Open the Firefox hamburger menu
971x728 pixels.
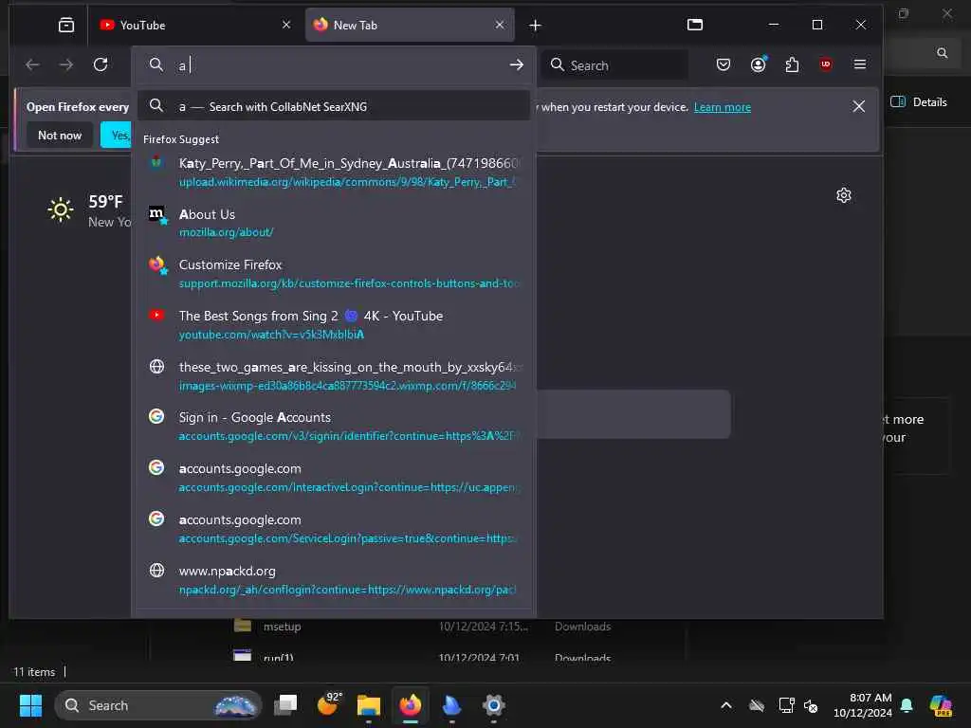click(859, 64)
